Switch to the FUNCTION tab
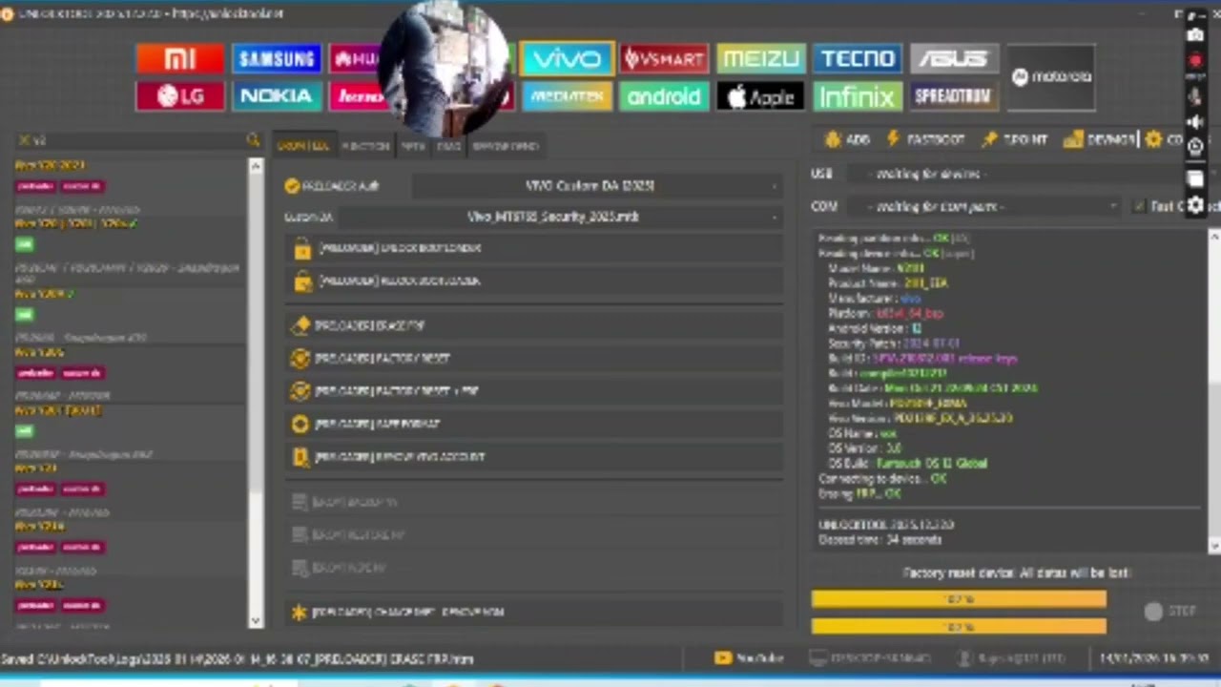 [365, 146]
